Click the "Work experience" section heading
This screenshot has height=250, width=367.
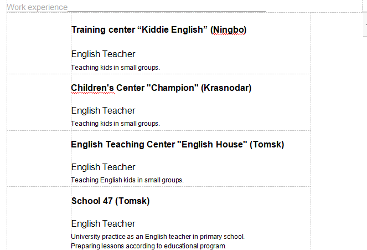pyautogui.click(x=37, y=7)
